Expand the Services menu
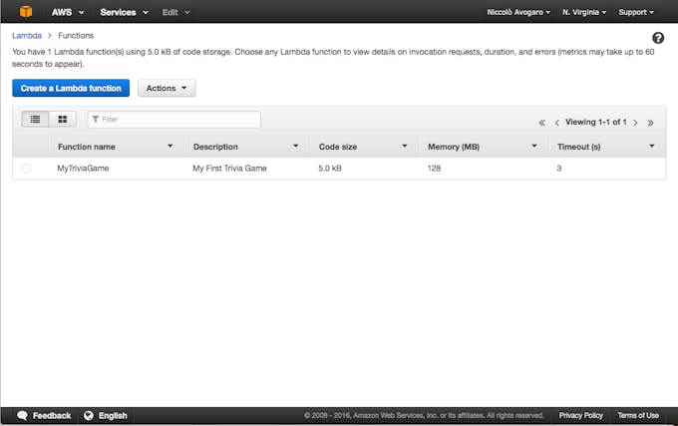The width and height of the screenshot is (678, 426). 125,12
